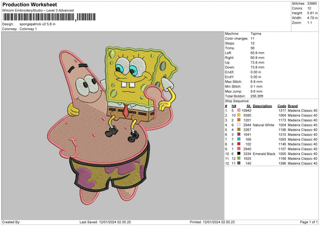The image size is (320, 226).
Task: Click the Emerald Black swatch in row 10
Action: 239,154
